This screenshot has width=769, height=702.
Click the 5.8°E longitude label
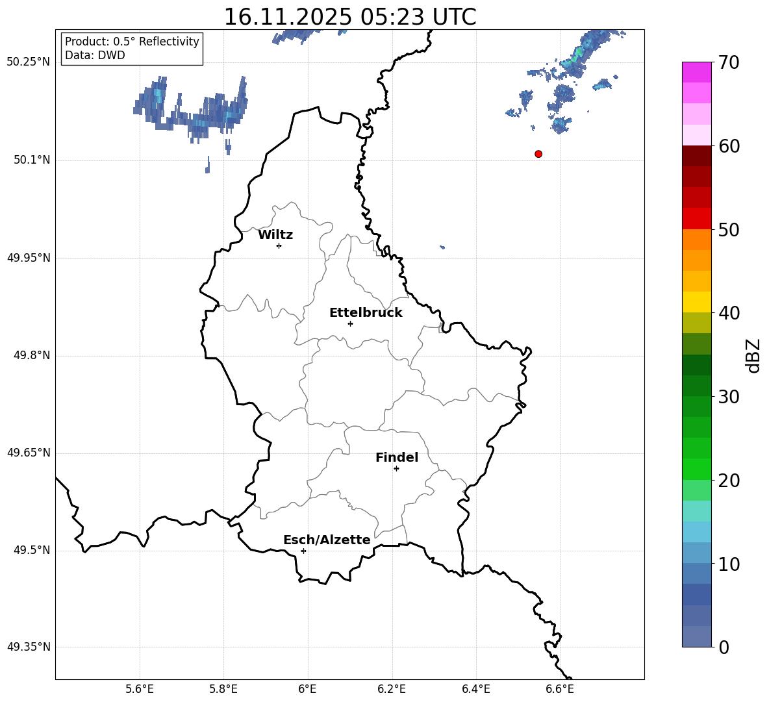point(223,689)
